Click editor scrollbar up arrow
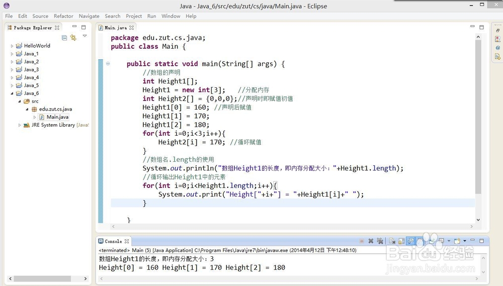The width and height of the screenshot is (503, 286). 478,37
